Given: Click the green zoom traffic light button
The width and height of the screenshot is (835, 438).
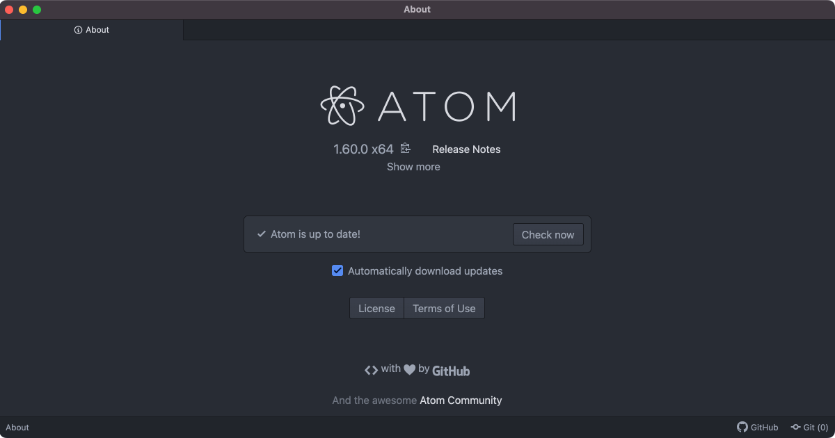Looking at the screenshot, I should click(x=37, y=9).
